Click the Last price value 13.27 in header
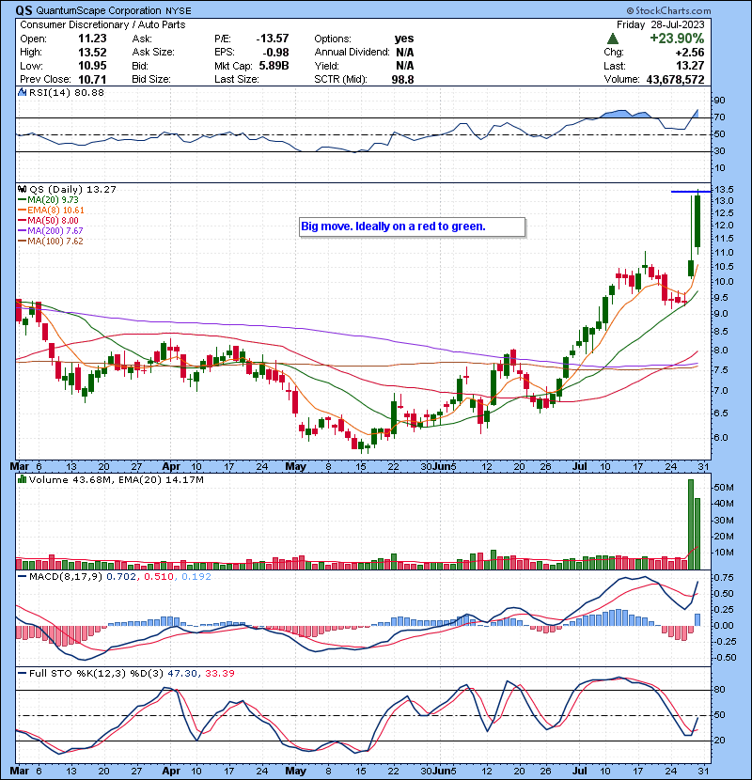 coord(690,66)
